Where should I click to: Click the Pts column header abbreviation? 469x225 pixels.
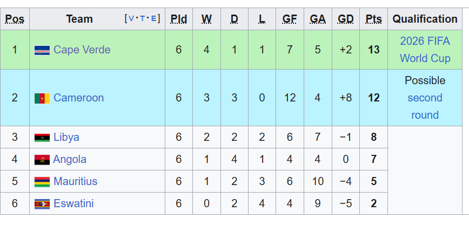click(x=373, y=19)
